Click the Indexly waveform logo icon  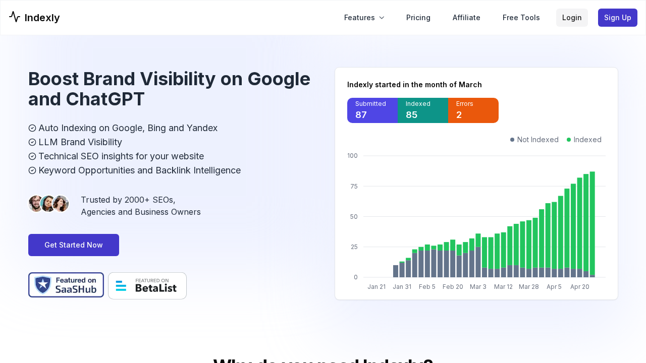pos(14,17)
